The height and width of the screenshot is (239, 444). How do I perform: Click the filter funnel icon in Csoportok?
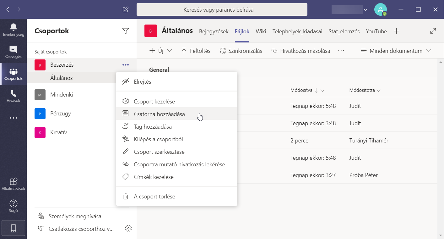click(126, 31)
